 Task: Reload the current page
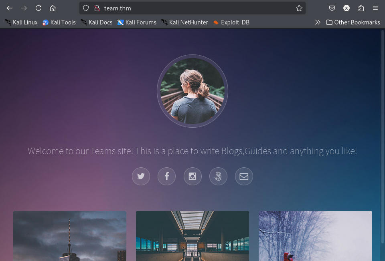click(x=38, y=8)
